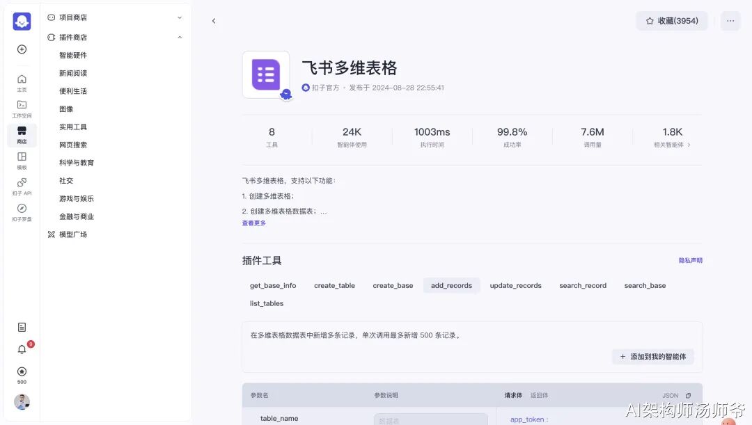Select the update_records tool tab
Image resolution: width=752 pixels, height=425 pixels.
tap(515, 286)
